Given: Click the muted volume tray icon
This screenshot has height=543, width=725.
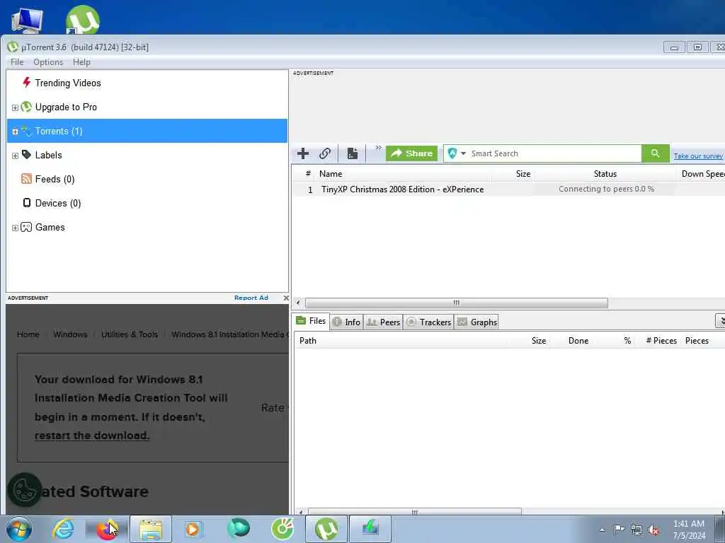Looking at the screenshot, I should click(653, 530).
